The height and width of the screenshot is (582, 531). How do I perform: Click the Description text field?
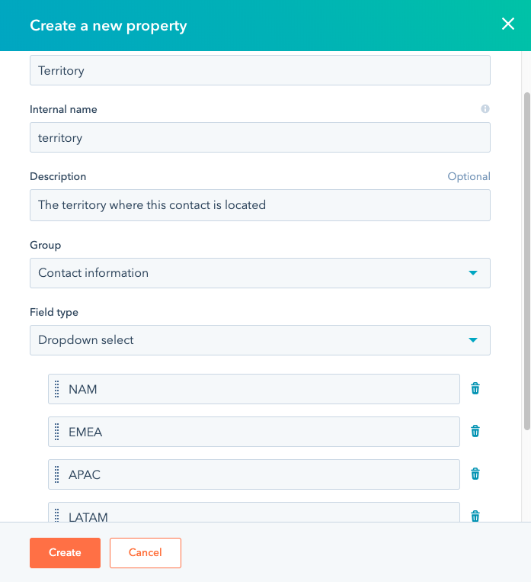259,205
